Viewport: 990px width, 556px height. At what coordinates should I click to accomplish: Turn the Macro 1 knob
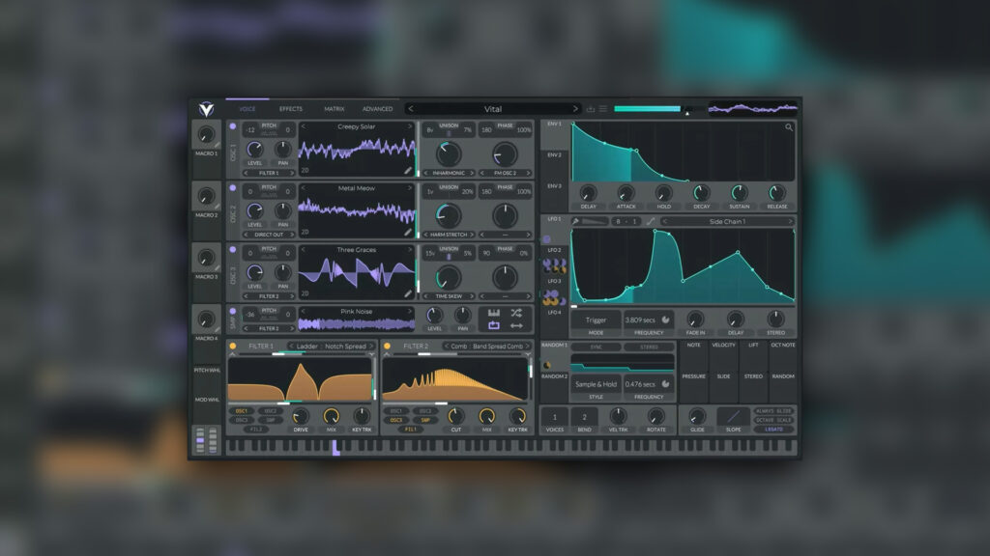[x=206, y=134]
